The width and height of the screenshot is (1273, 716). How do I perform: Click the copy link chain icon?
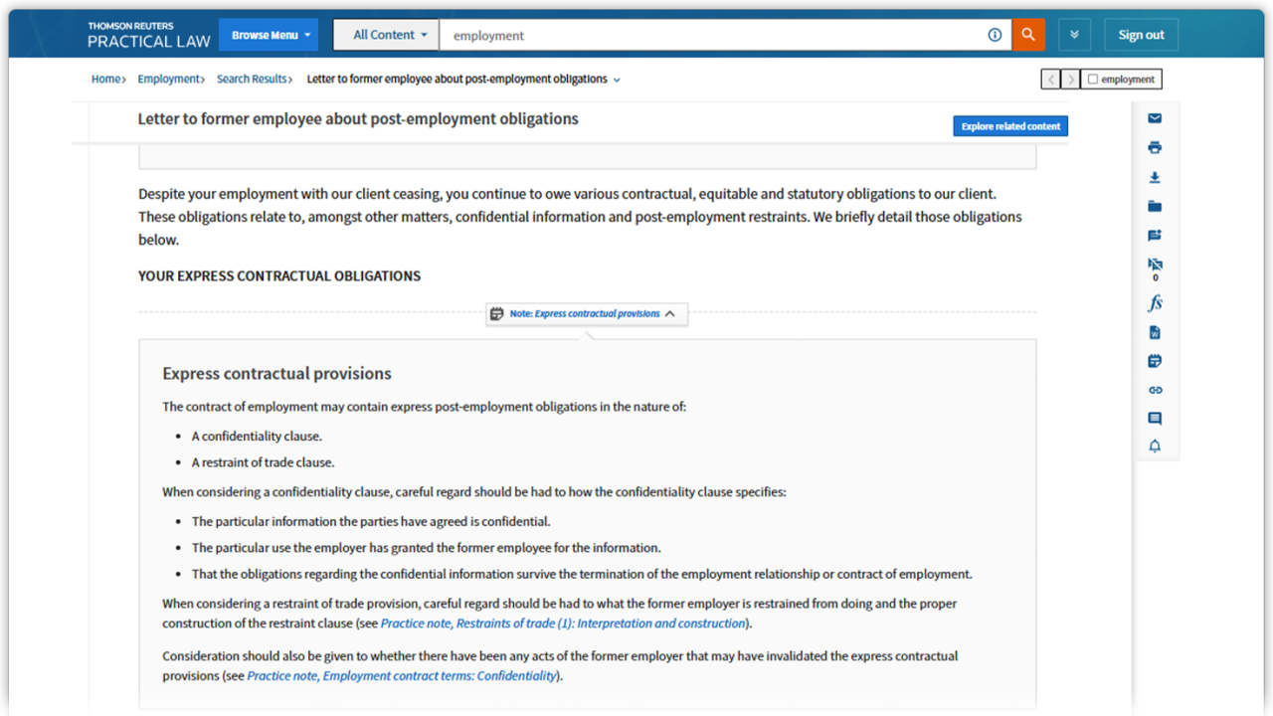[x=1155, y=390]
